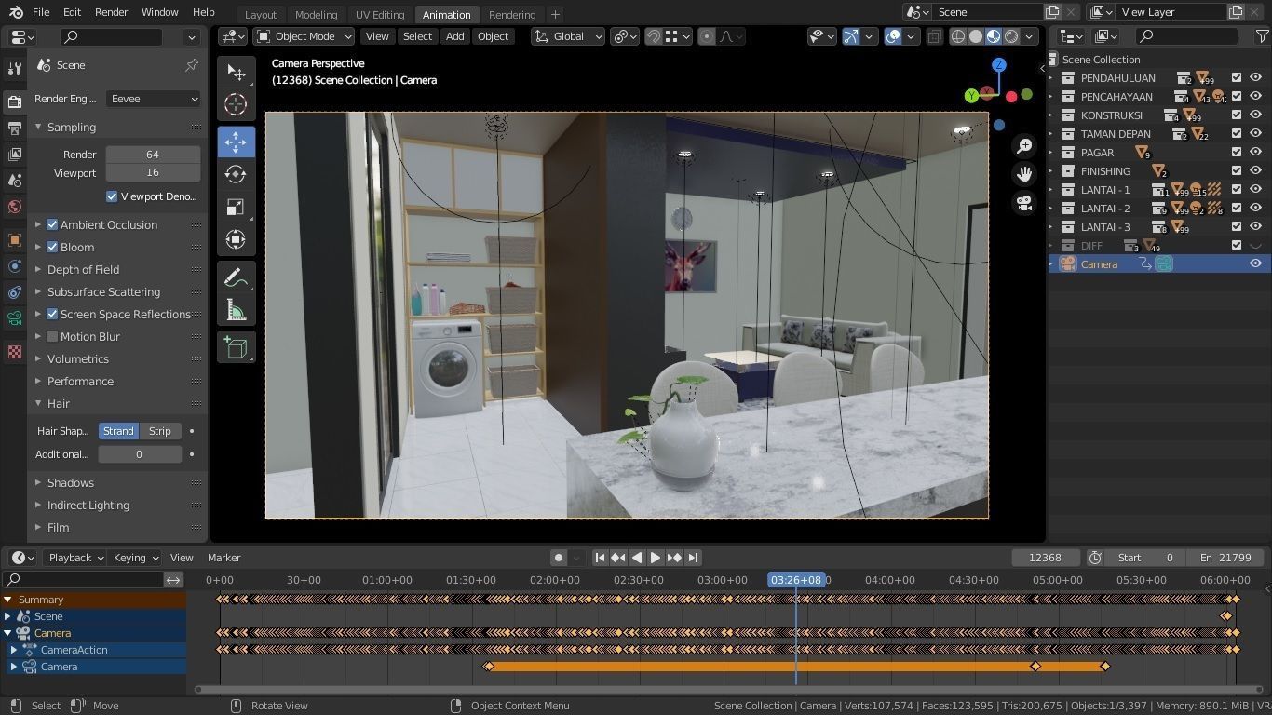Switch to rendered viewport shading
This screenshot has width=1272, height=715.
click(x=1011, y=36)
